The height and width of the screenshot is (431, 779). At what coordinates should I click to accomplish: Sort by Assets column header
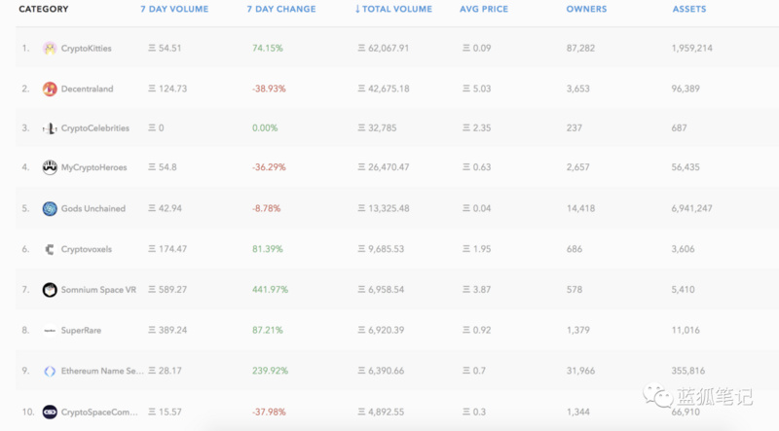(689, 10)
